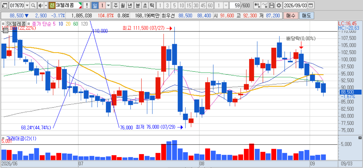The height and width of the screenshot is (168, 363).
Task: Click the SK텔레콤 chart legend label
Action: pos(16,24)
